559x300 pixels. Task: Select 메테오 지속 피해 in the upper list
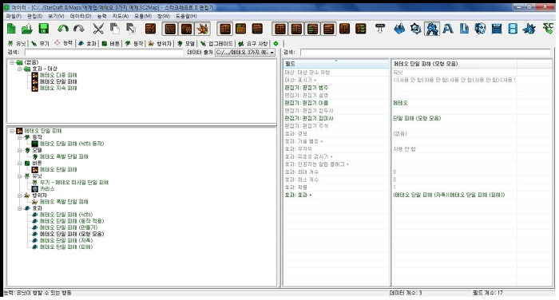pyautogui.click(x=58, y=88)
